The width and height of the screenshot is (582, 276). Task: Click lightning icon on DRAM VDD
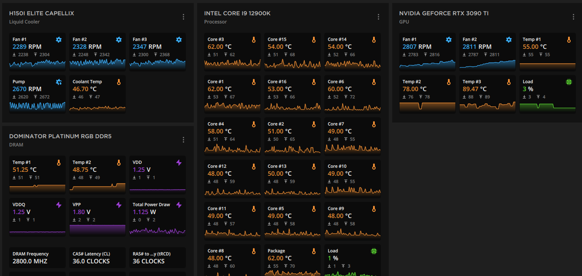(x=179, y=163)
